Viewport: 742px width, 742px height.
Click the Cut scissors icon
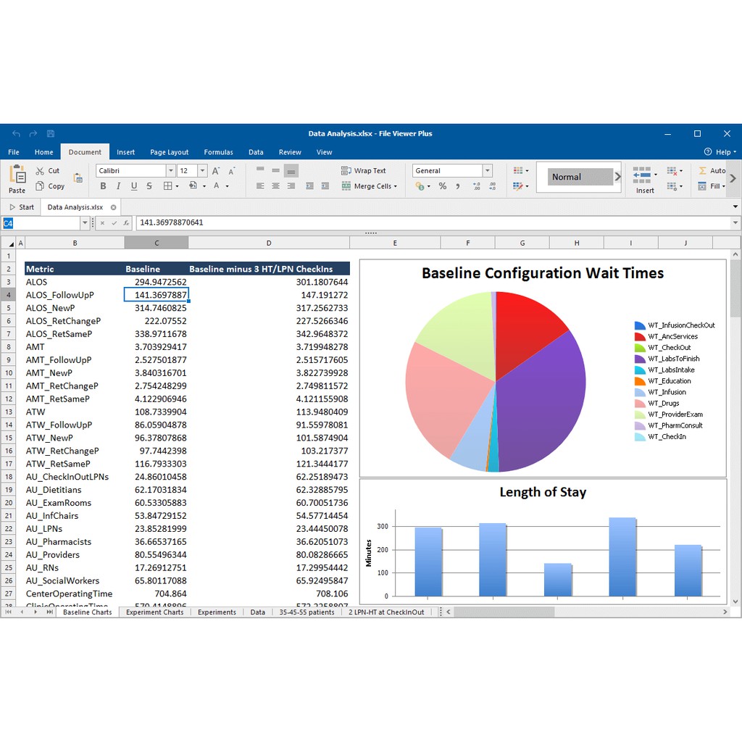click(x=40, y=171)
